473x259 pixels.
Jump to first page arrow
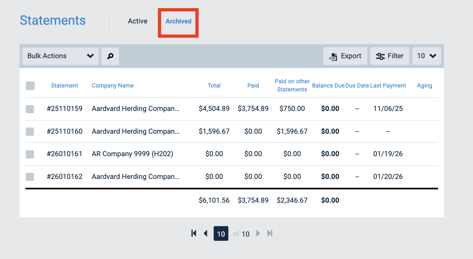tap(194, 233)
